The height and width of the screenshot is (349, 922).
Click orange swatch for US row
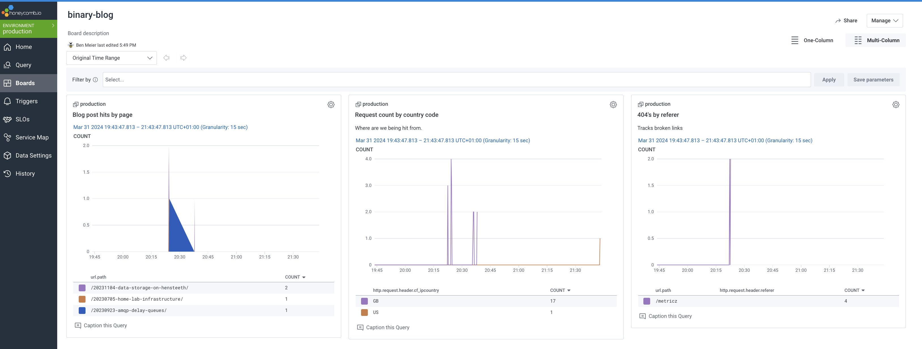click(364, 313)
